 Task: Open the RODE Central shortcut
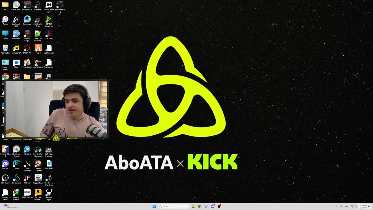(x=27, y=194)
